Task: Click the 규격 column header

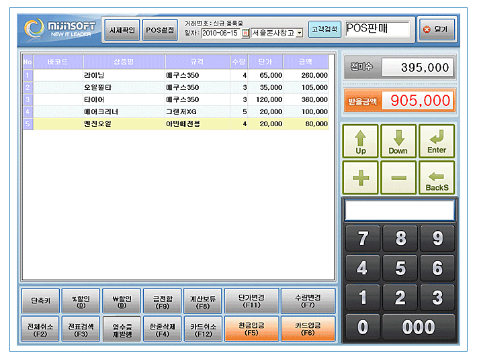Action: click(x=197, y=62)
